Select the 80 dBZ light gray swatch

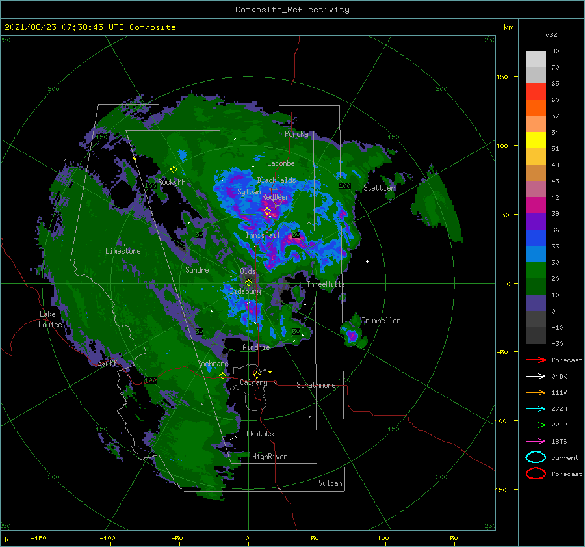(536, 59)
